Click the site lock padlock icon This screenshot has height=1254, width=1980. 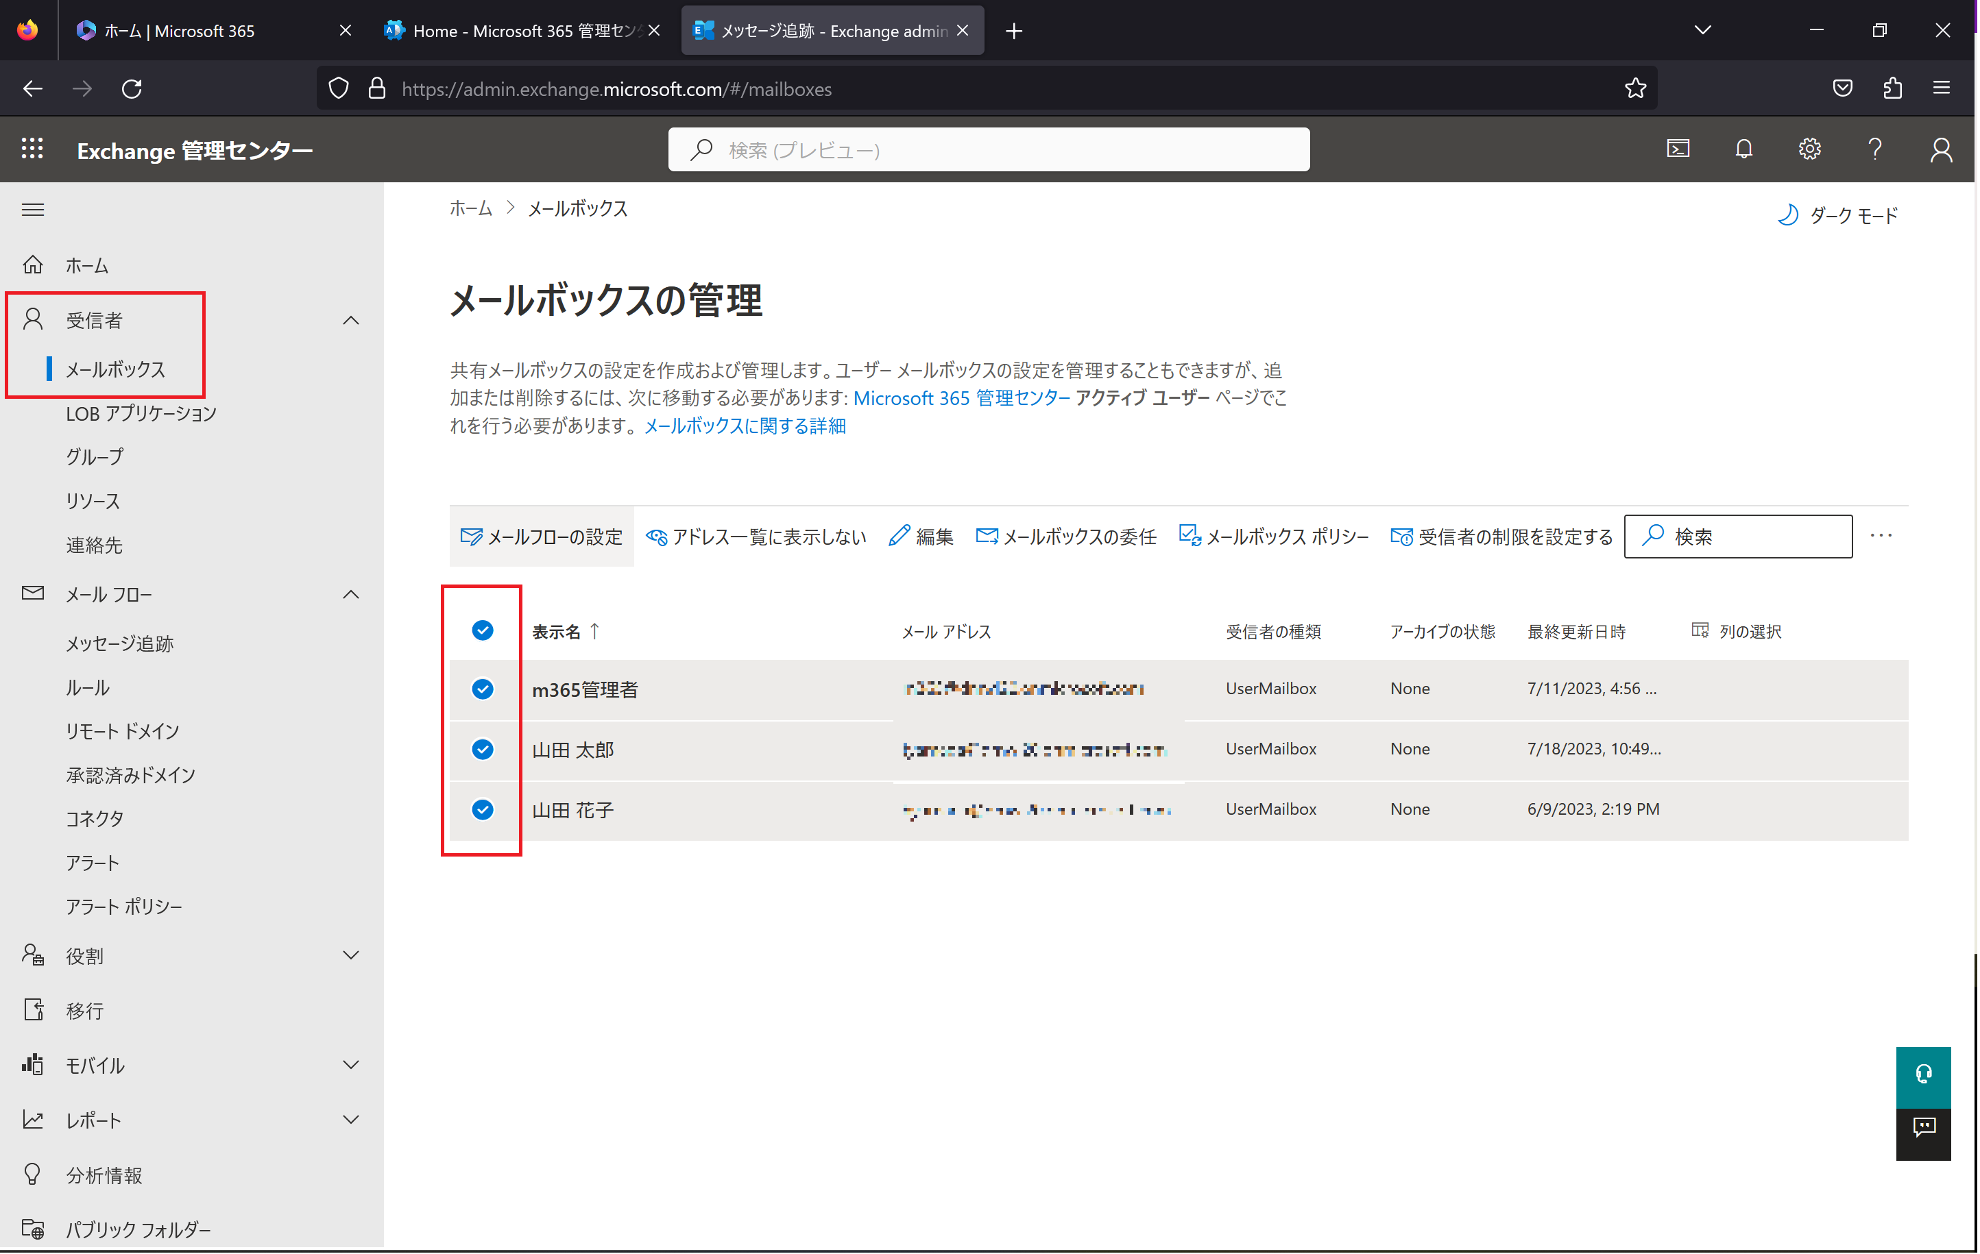[x=376, y=89]
